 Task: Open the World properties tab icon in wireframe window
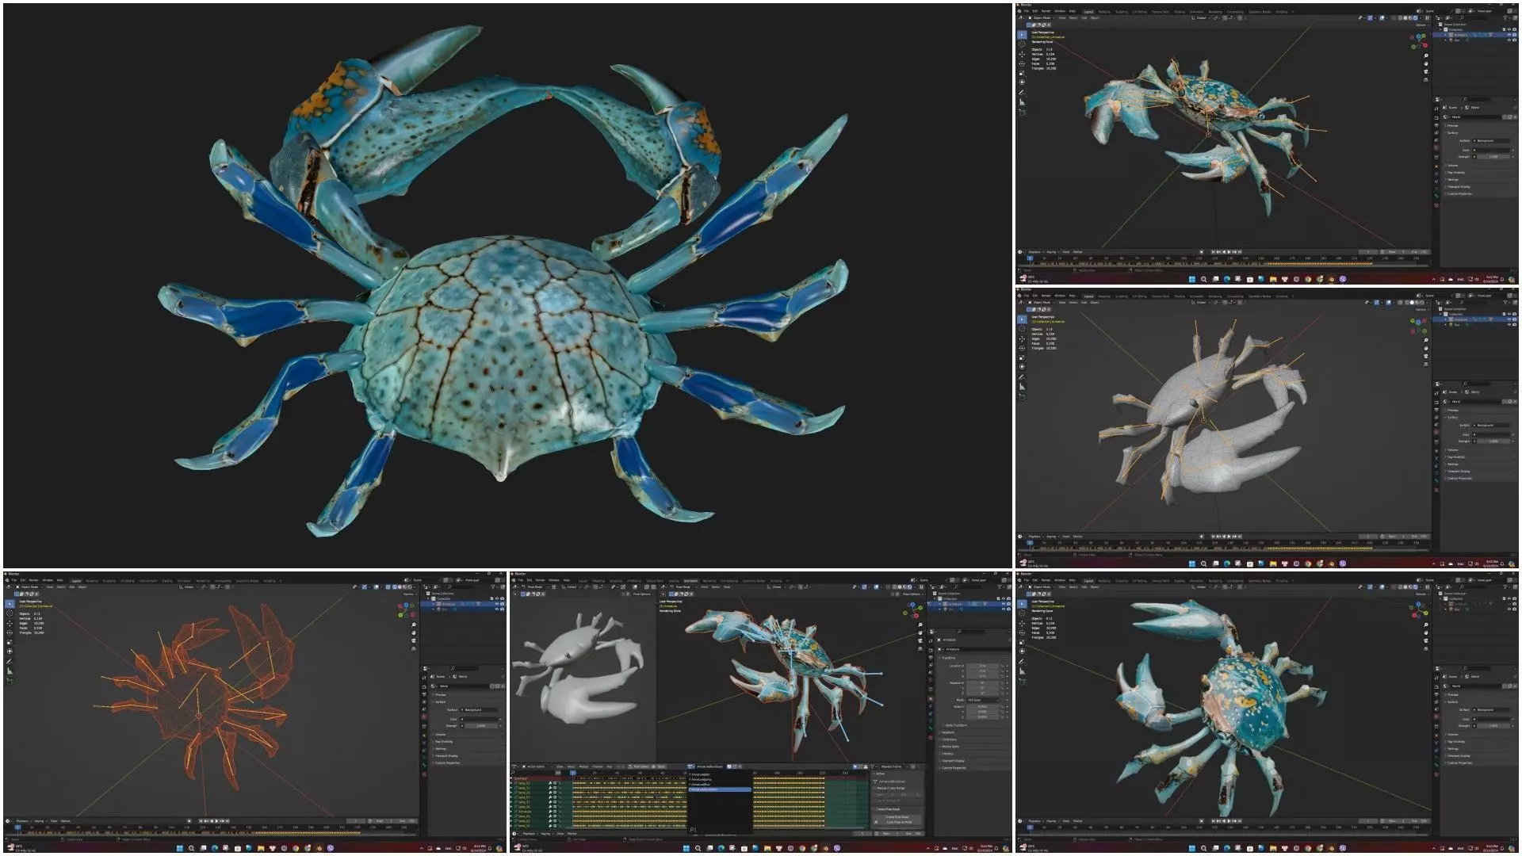424,717
